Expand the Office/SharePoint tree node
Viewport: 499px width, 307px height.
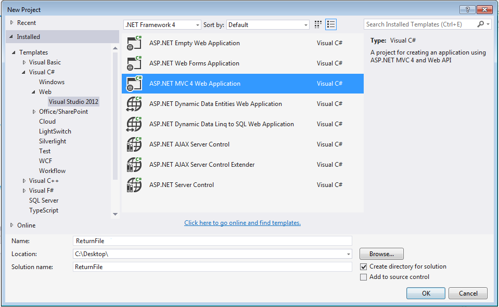(x=34, y=112)
